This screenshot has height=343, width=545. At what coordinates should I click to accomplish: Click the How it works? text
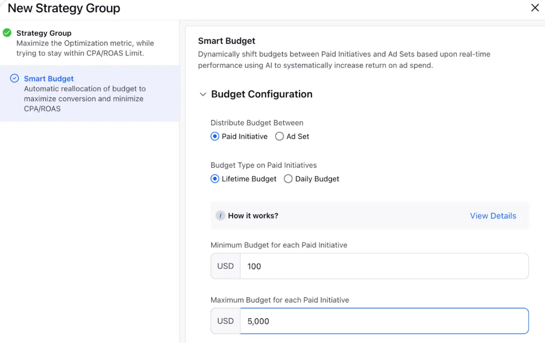coord(253,216)
